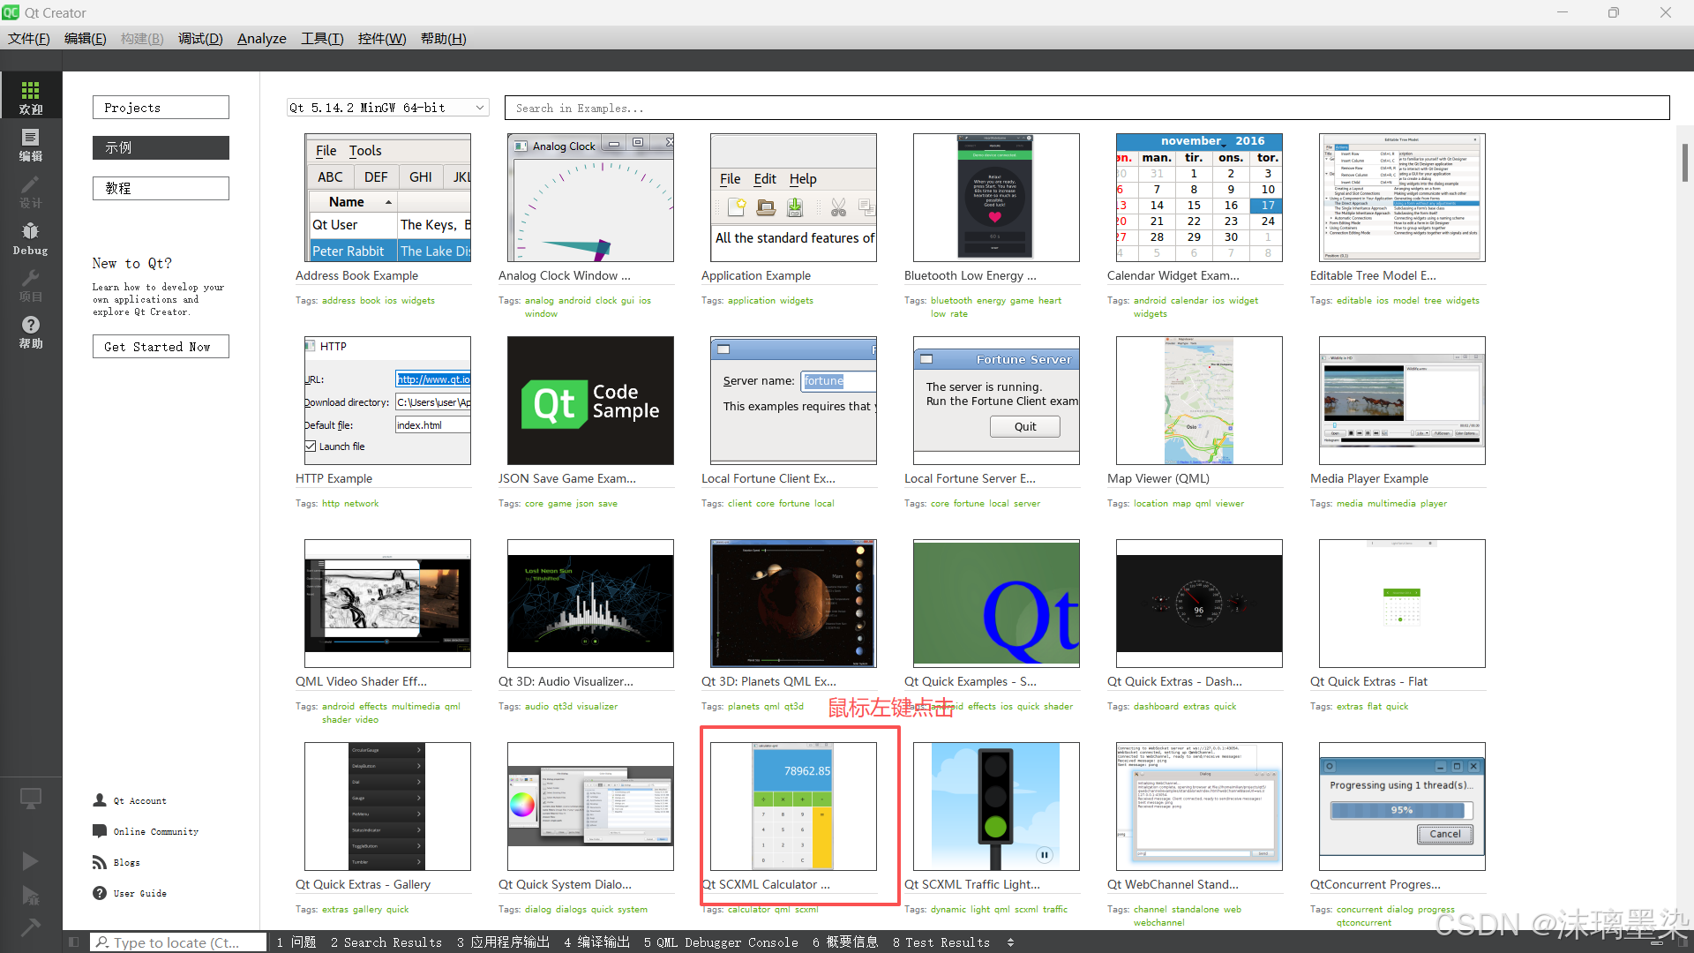Open the Address Book Example thumbnail

(x=387, y=198)
